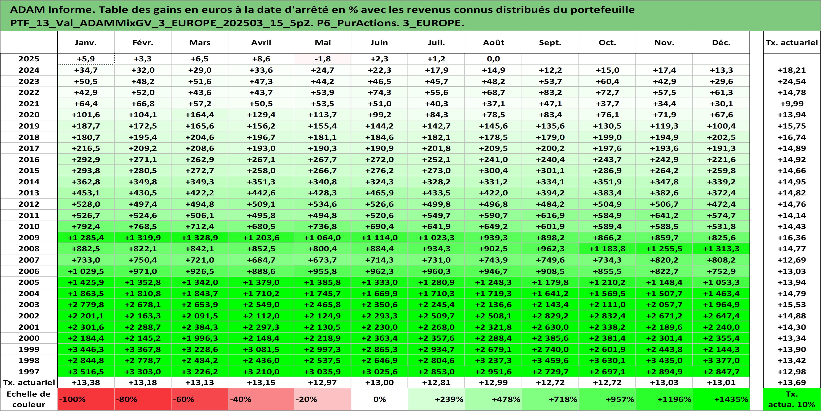821x411 pixels.
Task: Click the Mai column header
Action: 323,42
